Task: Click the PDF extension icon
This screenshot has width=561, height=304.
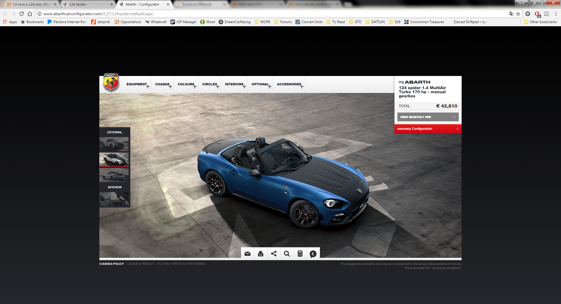Action: pyautogui.click(x=546, y=14)
